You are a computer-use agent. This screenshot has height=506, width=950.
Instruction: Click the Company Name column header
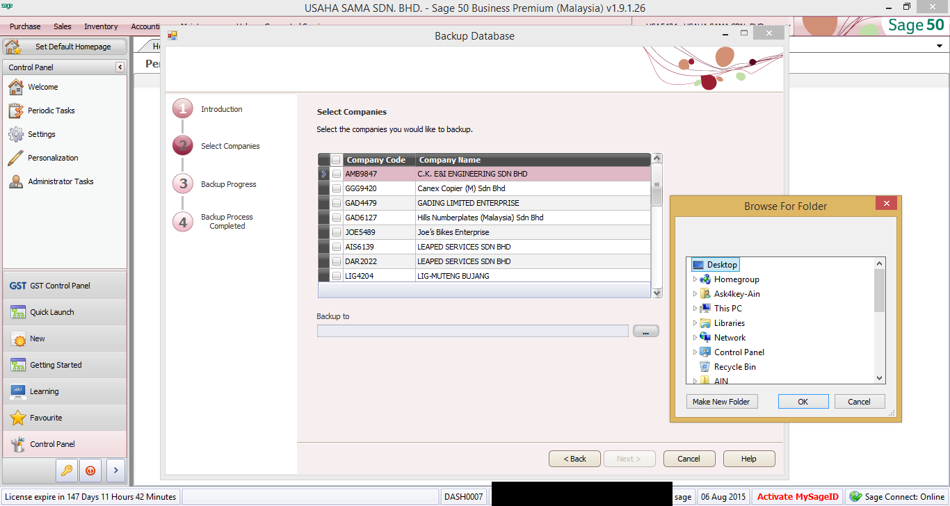coord(533,160)
